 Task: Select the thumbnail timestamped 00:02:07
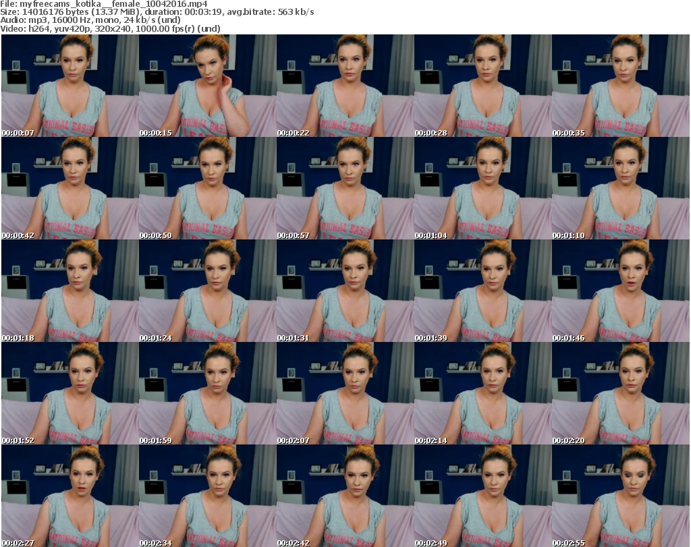pos(345,393)
